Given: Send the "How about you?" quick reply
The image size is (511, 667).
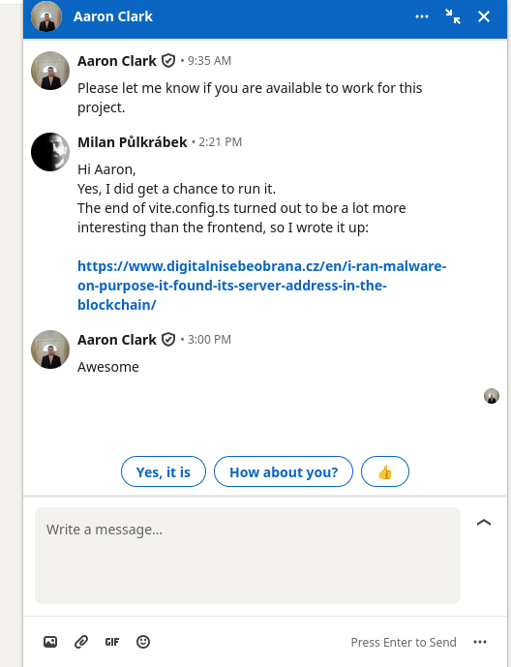Looking at the screenshot, I should point(284,471).
